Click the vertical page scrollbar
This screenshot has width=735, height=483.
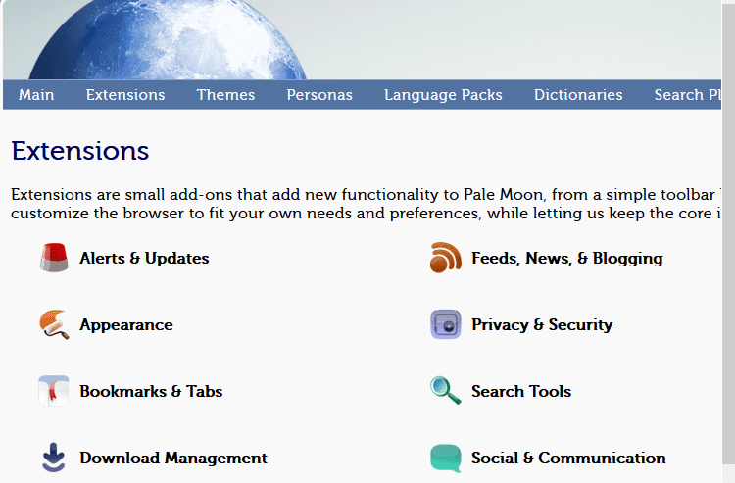(728, 234)
